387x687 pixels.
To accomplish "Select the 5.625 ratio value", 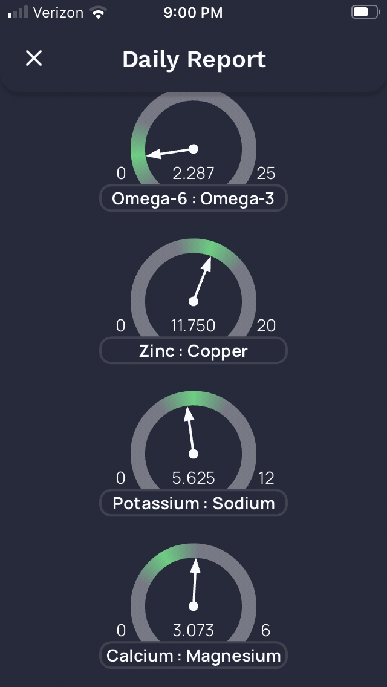I will point(193,478).
